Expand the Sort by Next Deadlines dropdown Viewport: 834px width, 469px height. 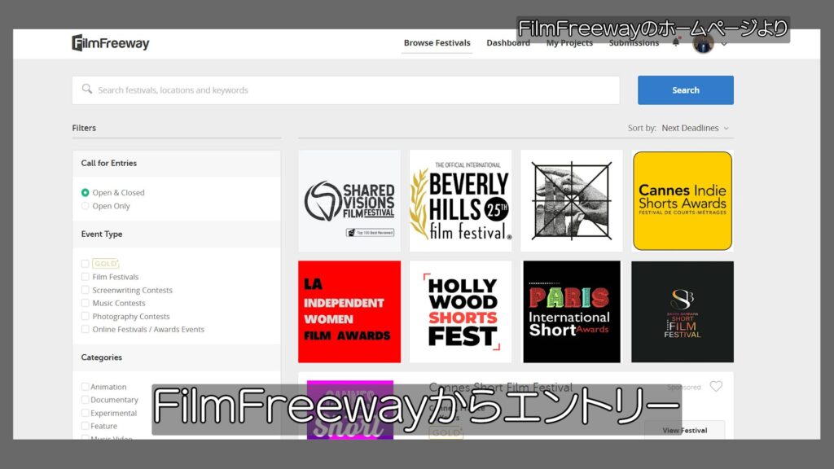tap(695, 128)
